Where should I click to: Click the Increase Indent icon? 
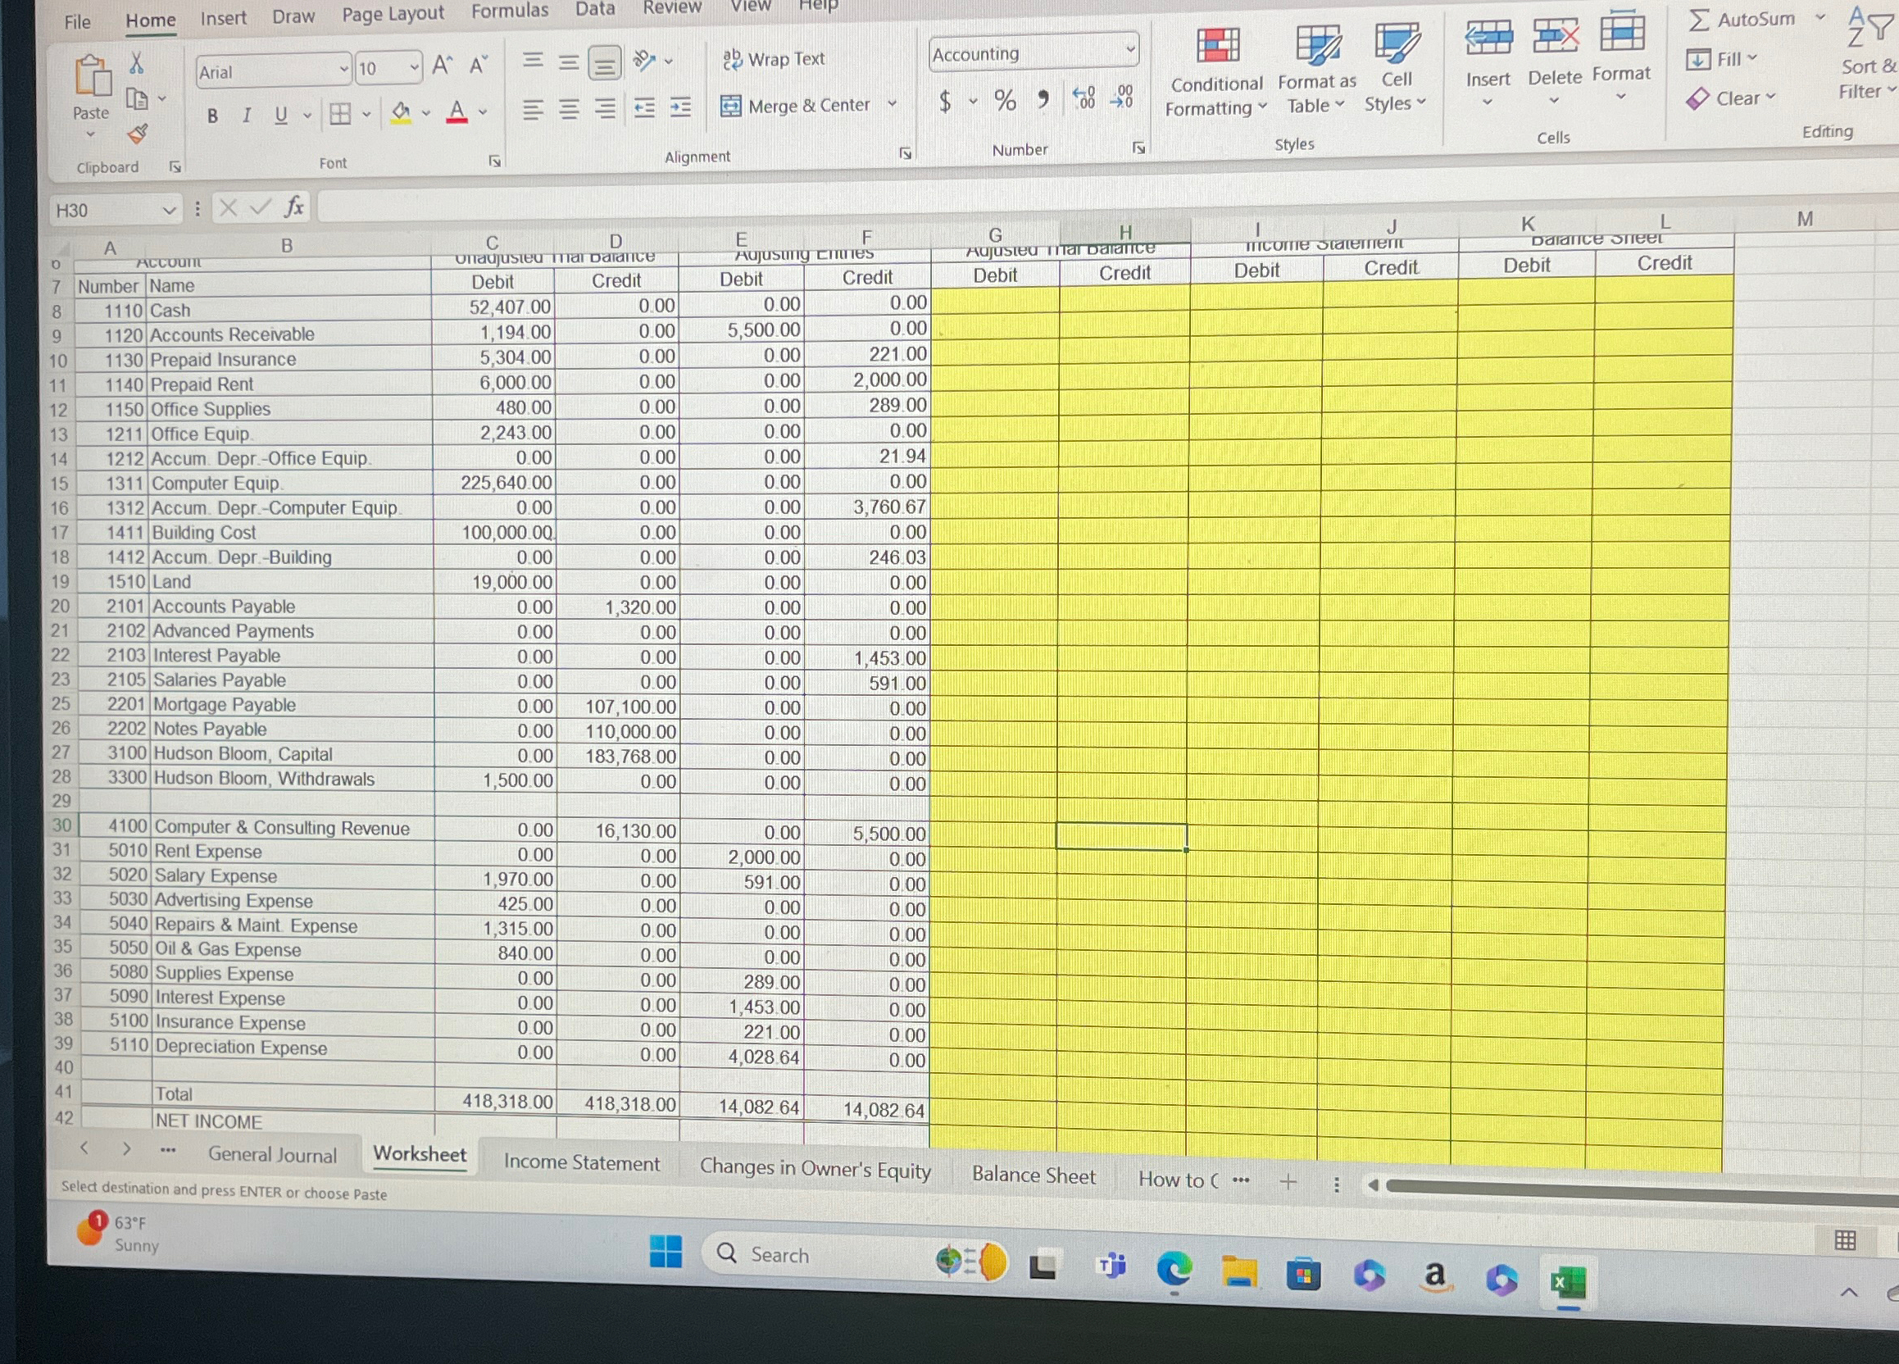pyautogui.click(x=681, y=107)
